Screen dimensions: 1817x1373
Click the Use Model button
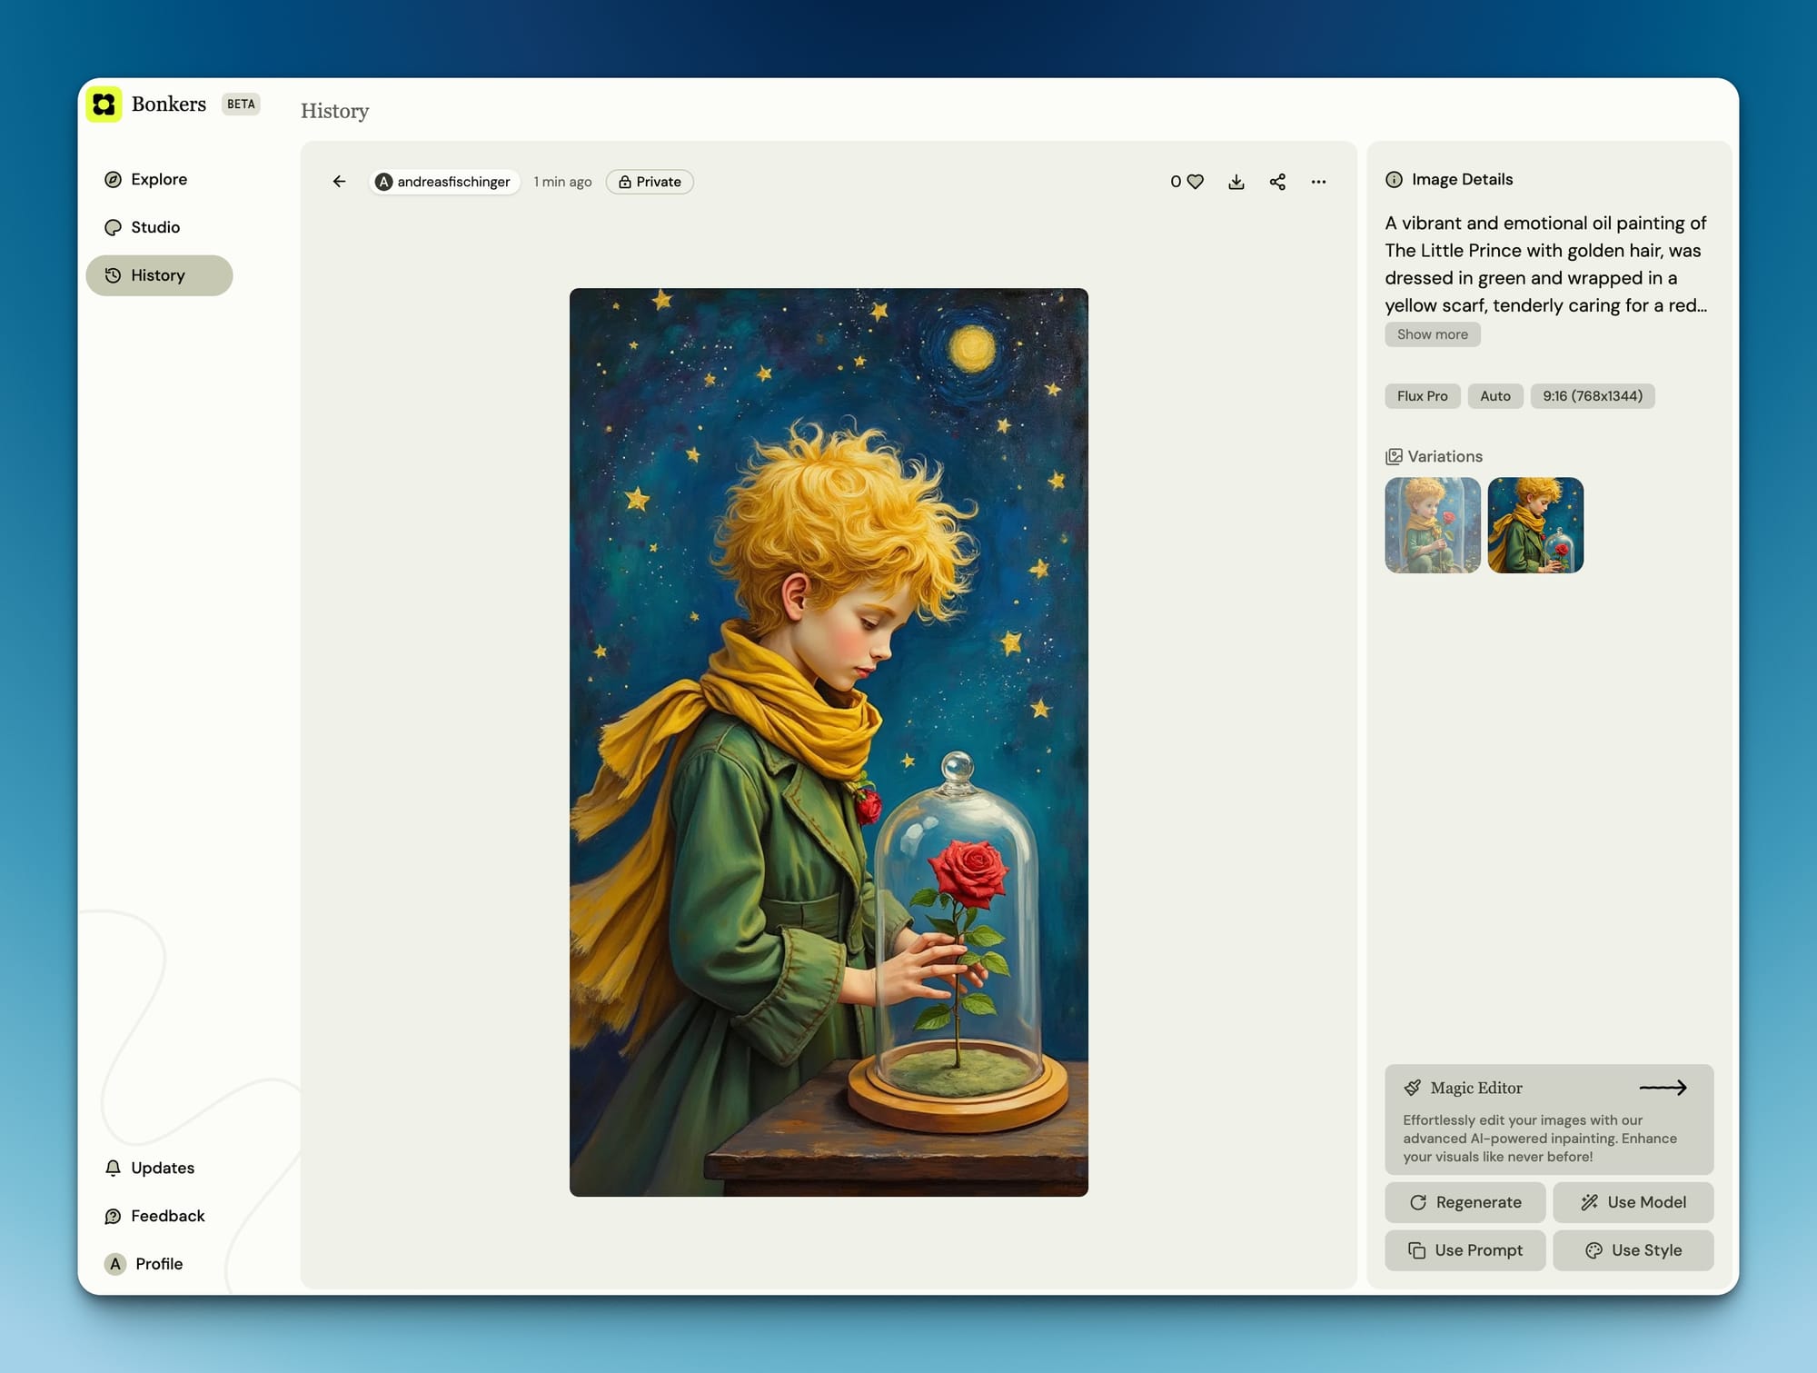(1633, 1202)
